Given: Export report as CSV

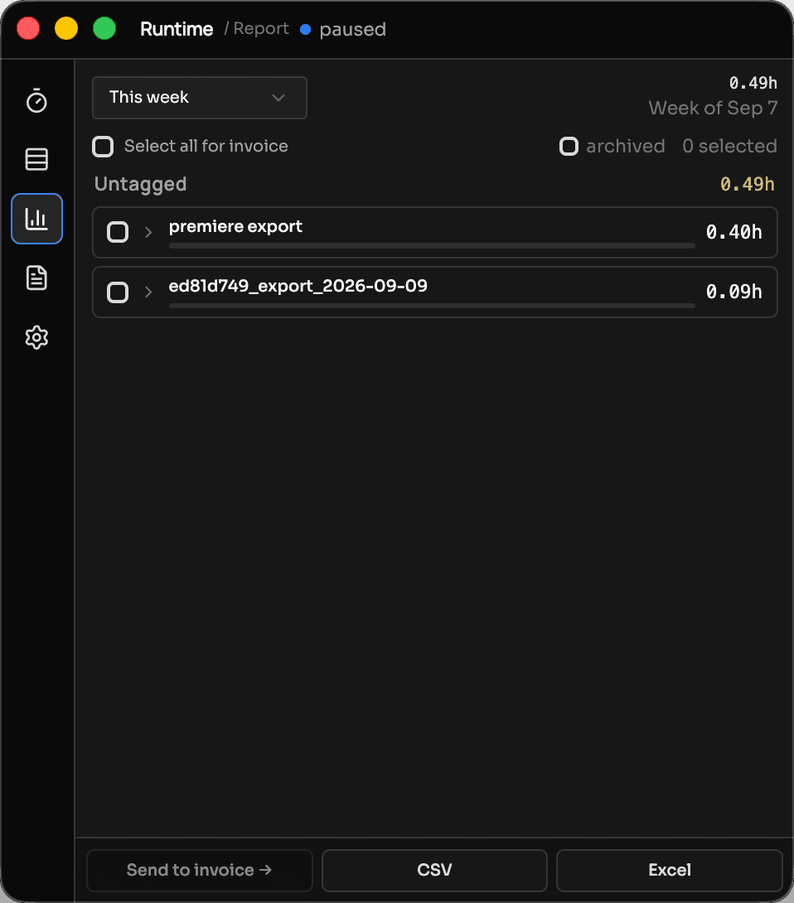Looking at the screenshot, I should point(434,870).
